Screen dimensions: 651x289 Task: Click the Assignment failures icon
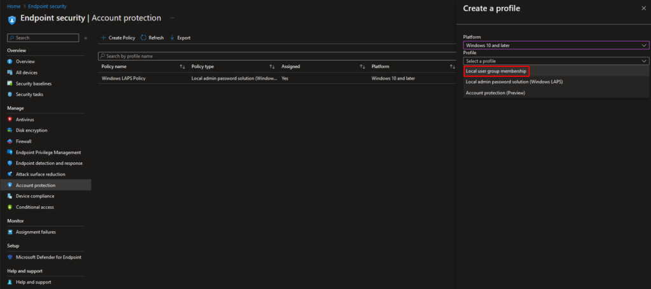coord(10,232)
